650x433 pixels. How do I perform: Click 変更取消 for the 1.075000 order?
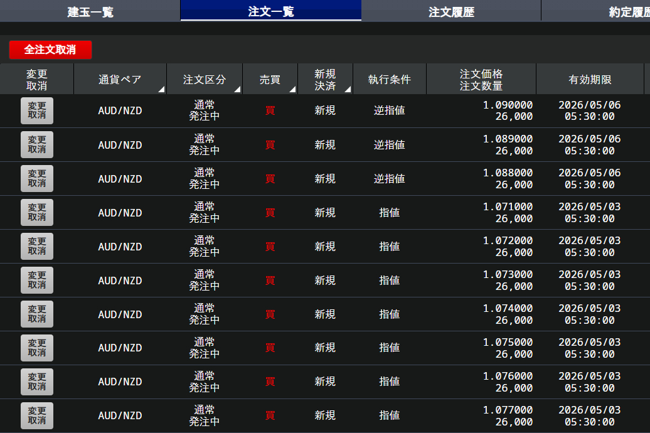coord(37,348)
